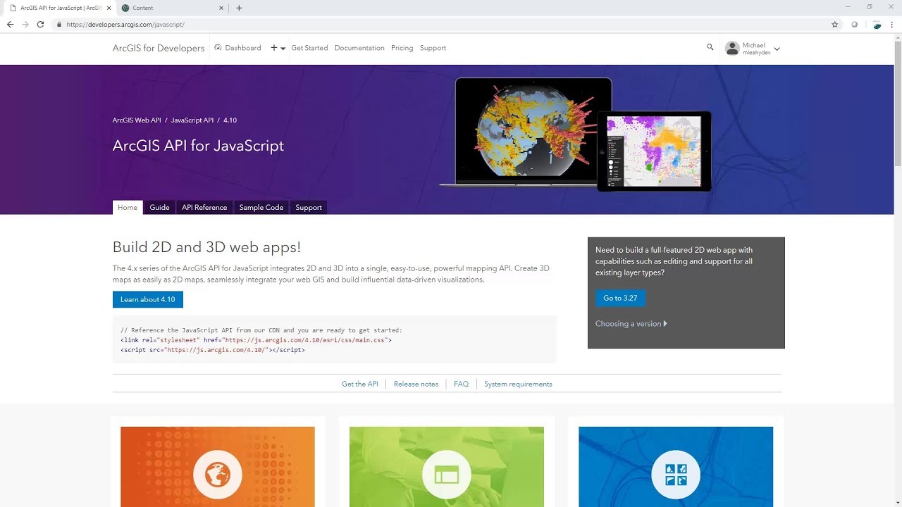The height and width of the screenshot is (507, 902).
Task: Open the header Support link
Action: click(x=433, y=48)
